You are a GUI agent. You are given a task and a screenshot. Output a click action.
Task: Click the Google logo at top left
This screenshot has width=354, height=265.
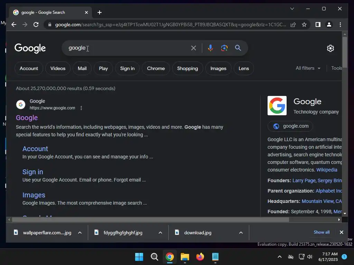(x=30, y=48)
